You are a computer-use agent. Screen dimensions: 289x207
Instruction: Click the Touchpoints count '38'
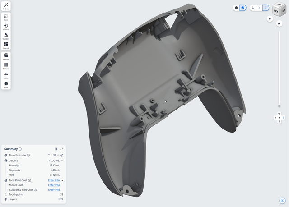pos(61,194)
